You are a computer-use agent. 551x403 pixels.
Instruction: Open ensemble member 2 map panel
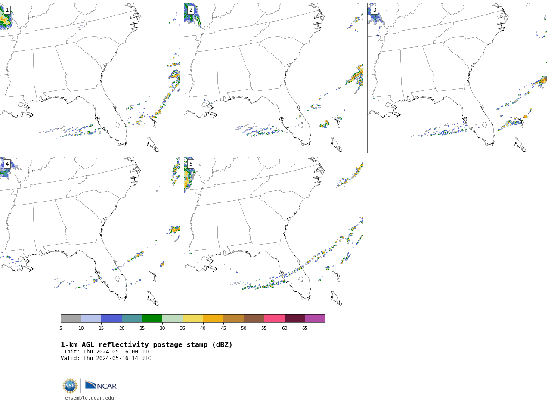[x=273, y=78]
